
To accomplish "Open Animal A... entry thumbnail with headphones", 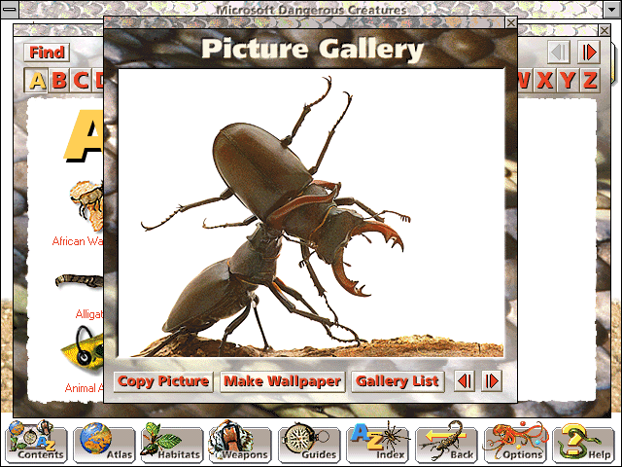I will pos(82,350).
